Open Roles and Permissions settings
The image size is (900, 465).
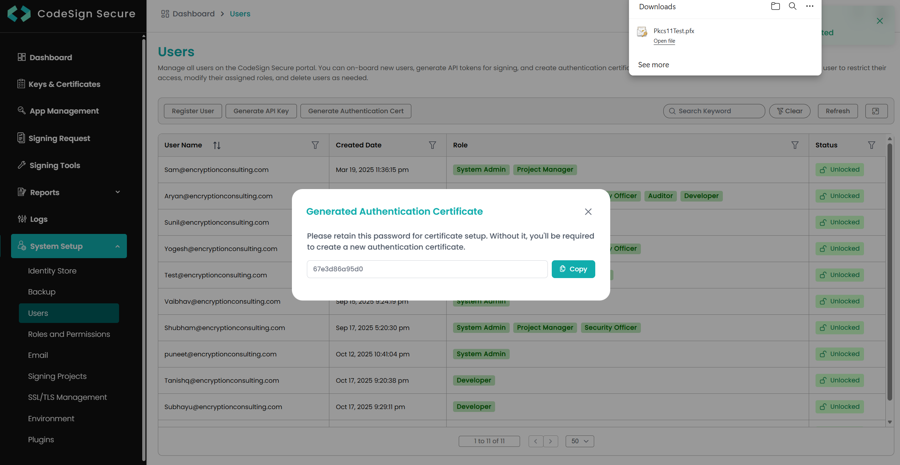[69, 334]
